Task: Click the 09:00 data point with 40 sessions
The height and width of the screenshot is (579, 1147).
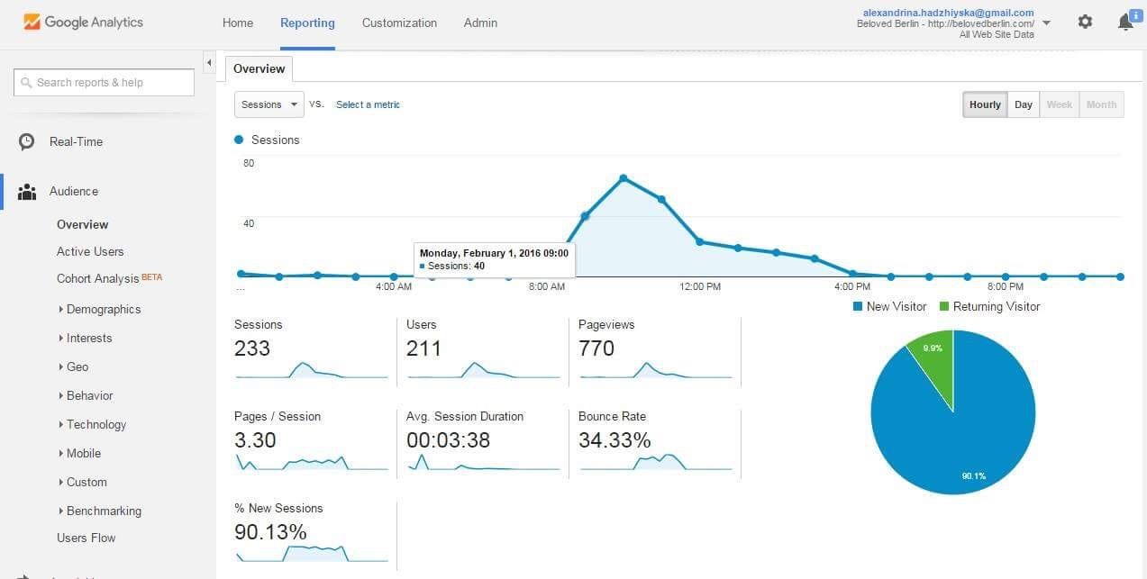Action: pos(585,216)
